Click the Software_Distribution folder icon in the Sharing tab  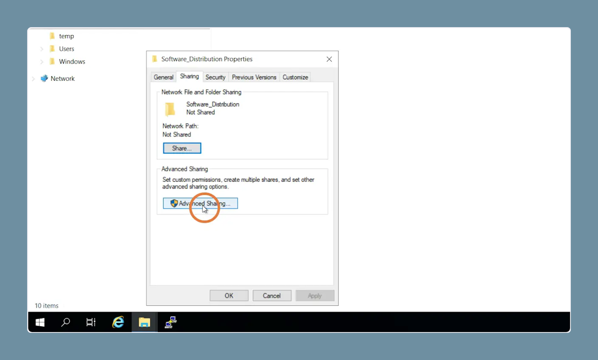[x=170, y=109]
